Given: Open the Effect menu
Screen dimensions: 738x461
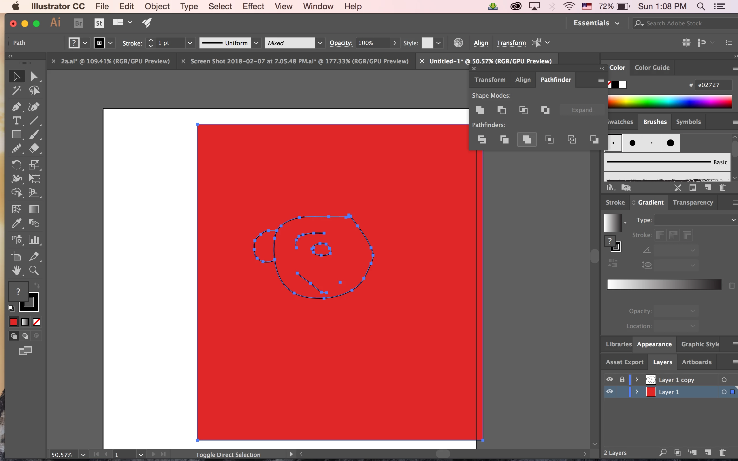Looking at the screenshot, I should tap(253, 6).
